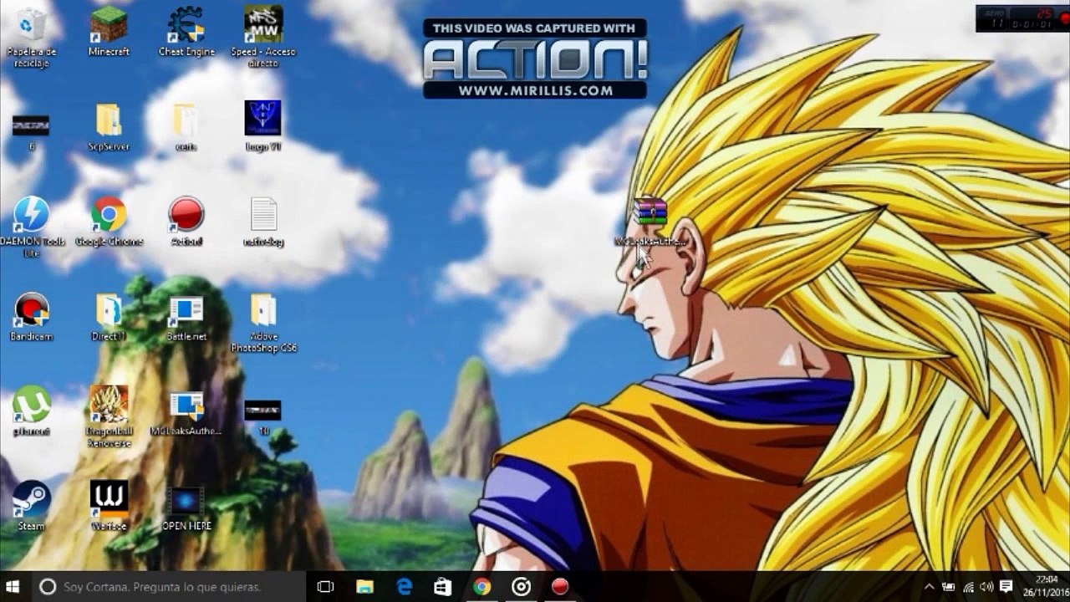Select the dark thumbnail file labeled 6

(31, 132)
